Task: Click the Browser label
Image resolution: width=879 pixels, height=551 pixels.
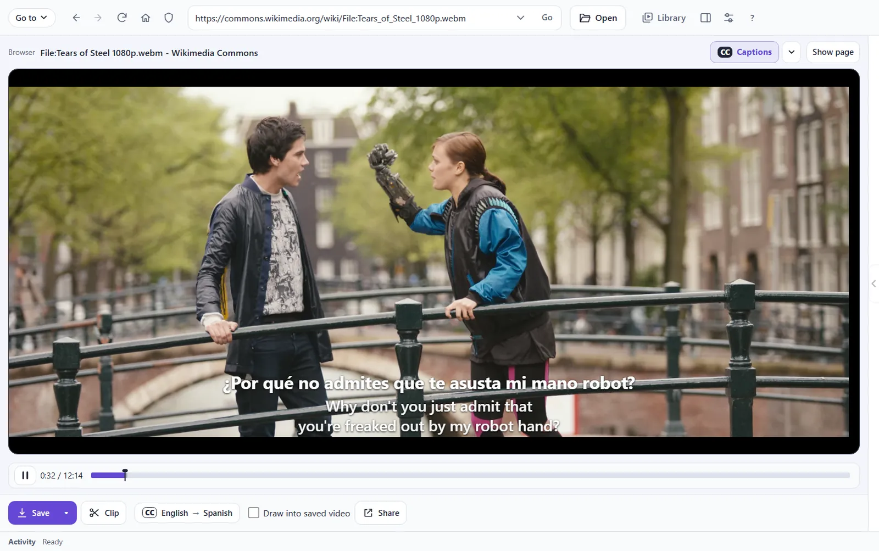Action: [21, 53]
